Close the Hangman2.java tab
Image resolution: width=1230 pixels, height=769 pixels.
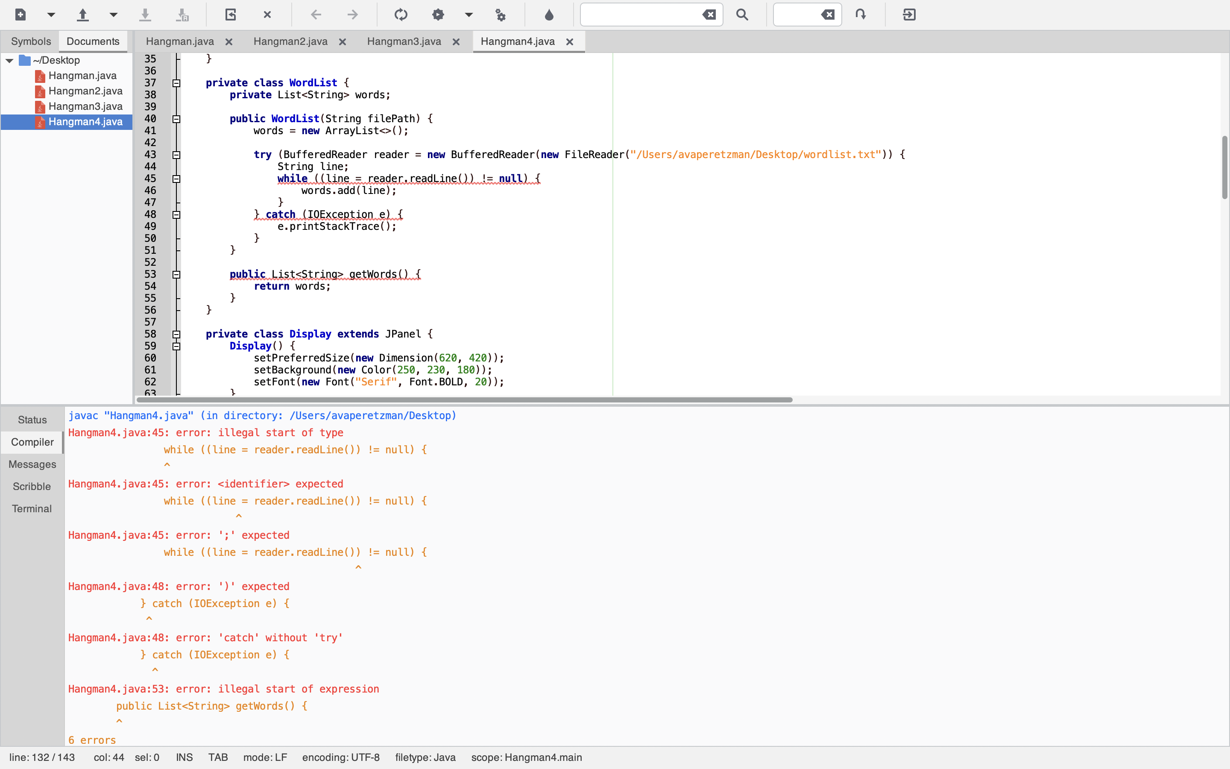click(x=343, y=42)
